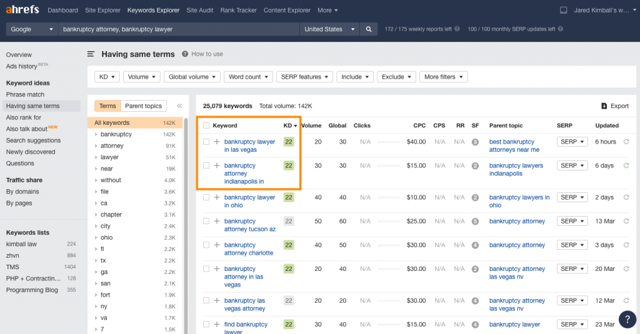Select the Terms tab

tap(107, 106)
